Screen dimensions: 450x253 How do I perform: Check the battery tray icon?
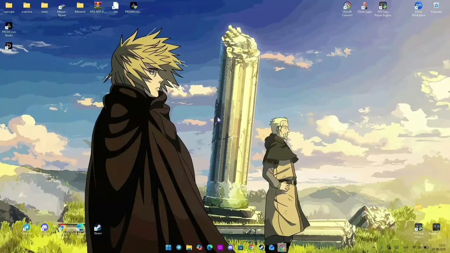426,247
